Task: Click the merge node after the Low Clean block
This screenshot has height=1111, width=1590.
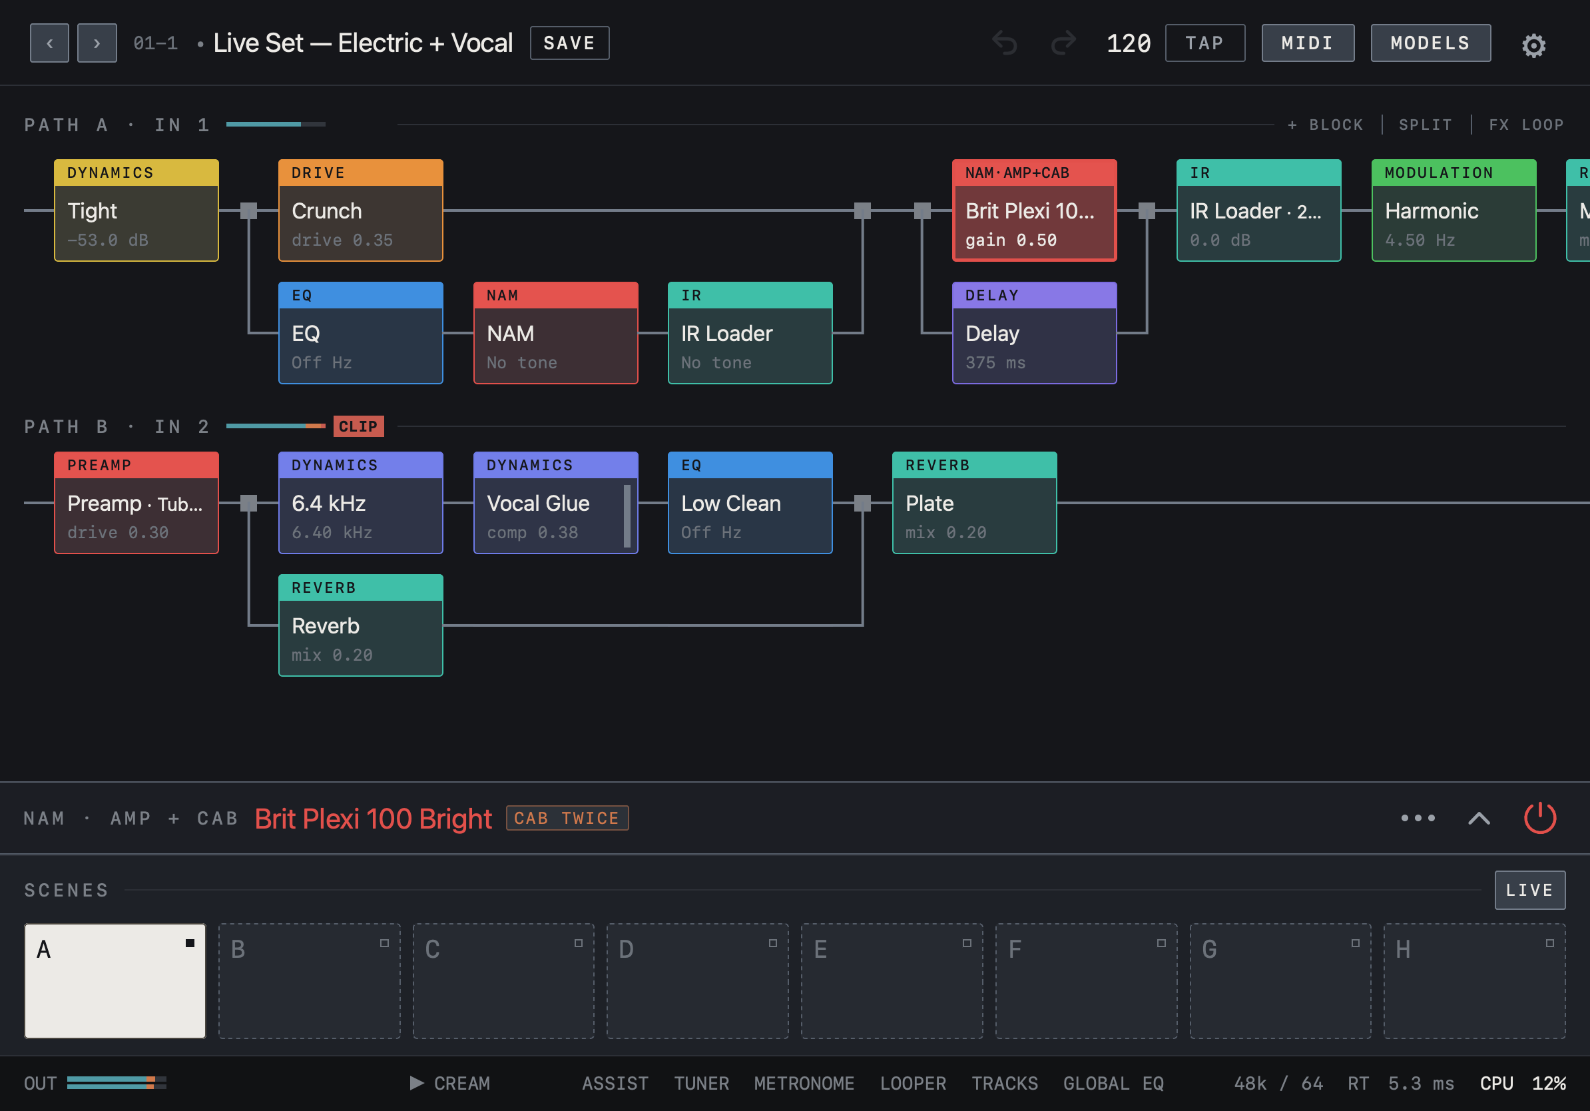Action: pos(862,503)
